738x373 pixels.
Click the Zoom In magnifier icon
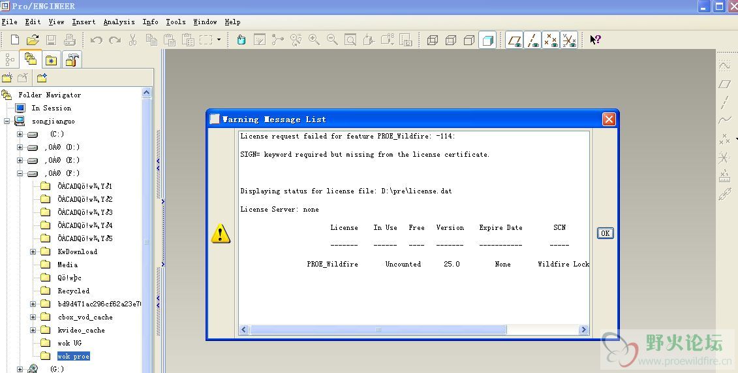[314, 40]
